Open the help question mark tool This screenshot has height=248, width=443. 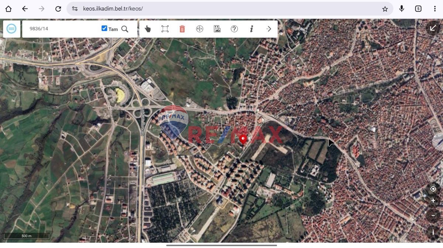click(234, 29)
